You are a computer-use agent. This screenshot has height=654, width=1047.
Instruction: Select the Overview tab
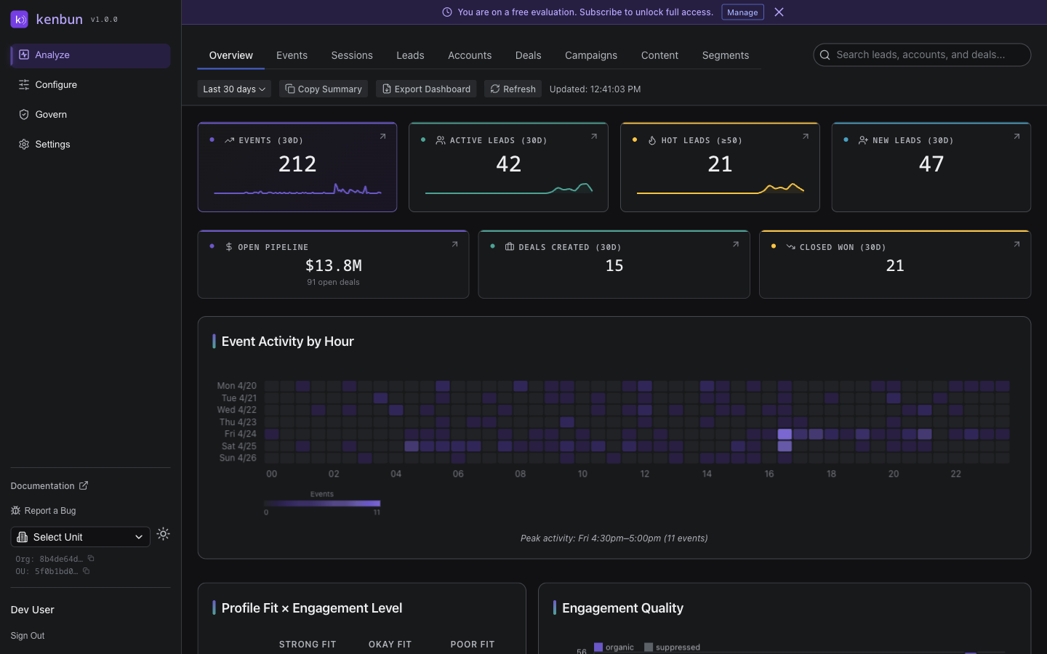pos(231,55)
